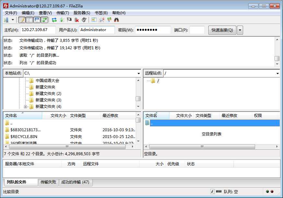Disconnect from the current server

[77, 20]
